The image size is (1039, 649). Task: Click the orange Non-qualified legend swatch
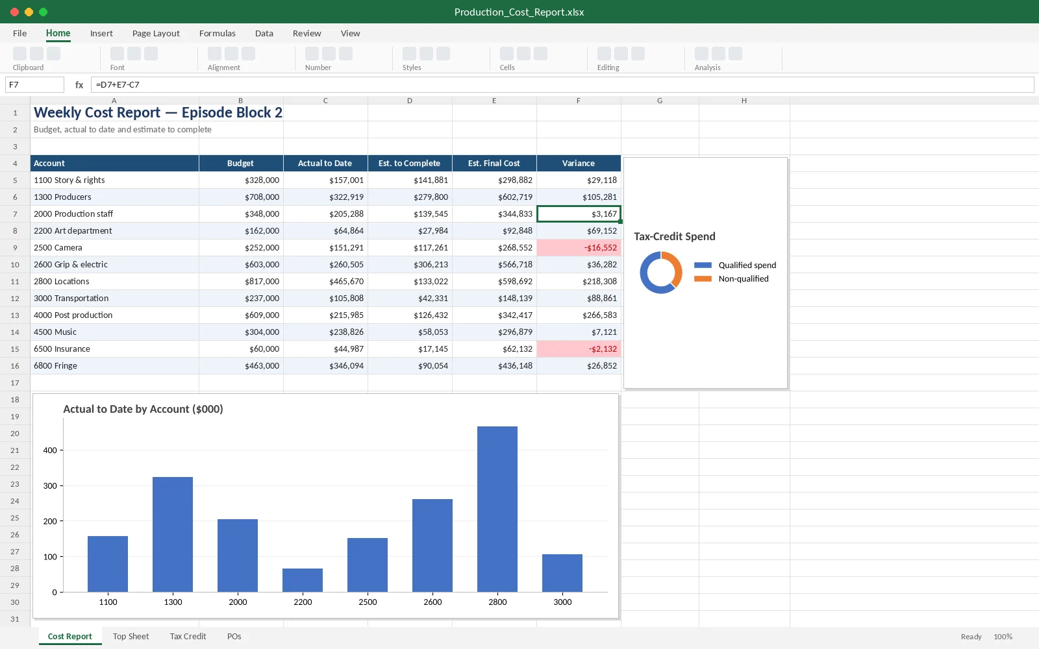pyautogui.click(x=703, y=279)
